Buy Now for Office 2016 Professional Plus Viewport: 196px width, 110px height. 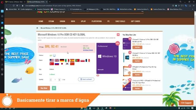(137, 75)
